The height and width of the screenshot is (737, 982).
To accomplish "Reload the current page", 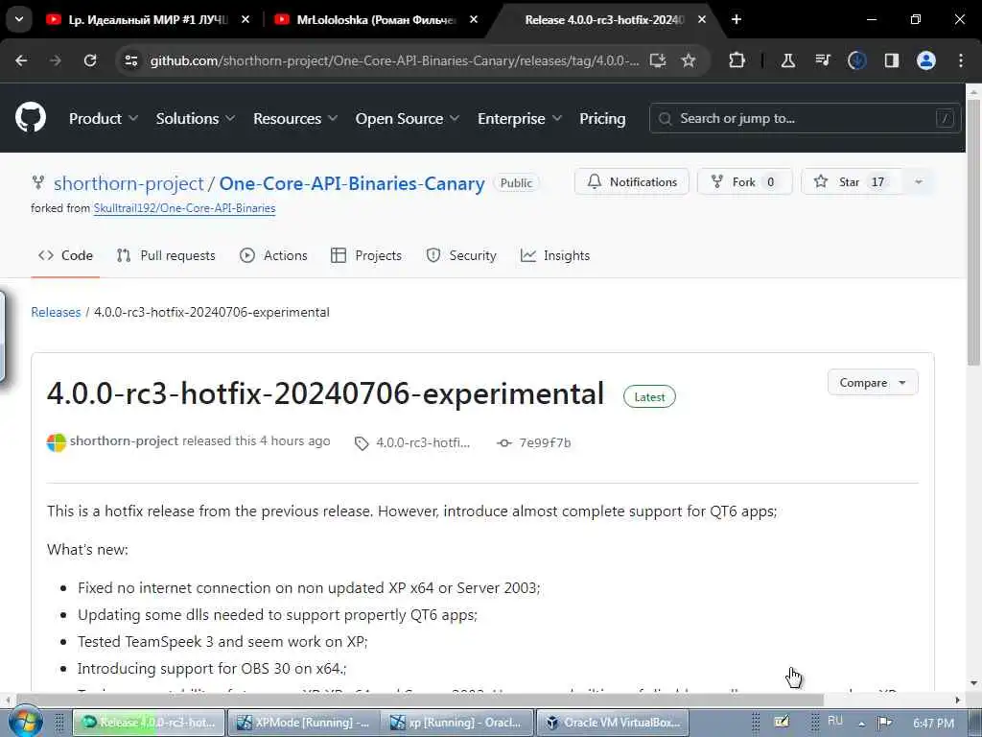I will (x=90, y=60).
